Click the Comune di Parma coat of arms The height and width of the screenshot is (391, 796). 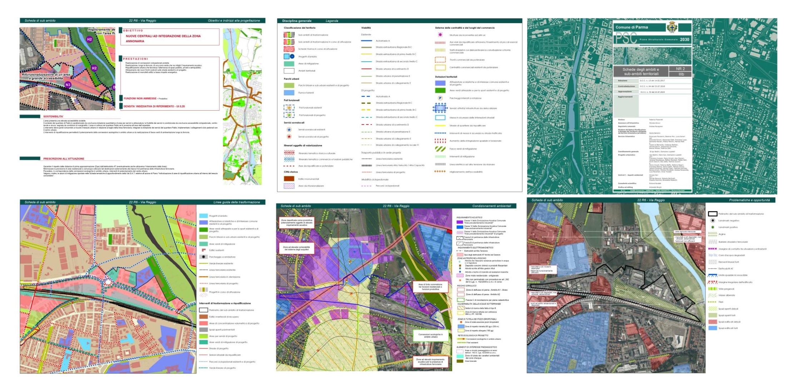click(x=672, y=27)
